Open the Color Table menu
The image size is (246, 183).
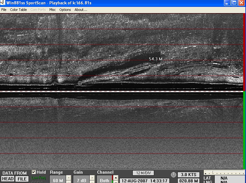[x=18, y=10]
